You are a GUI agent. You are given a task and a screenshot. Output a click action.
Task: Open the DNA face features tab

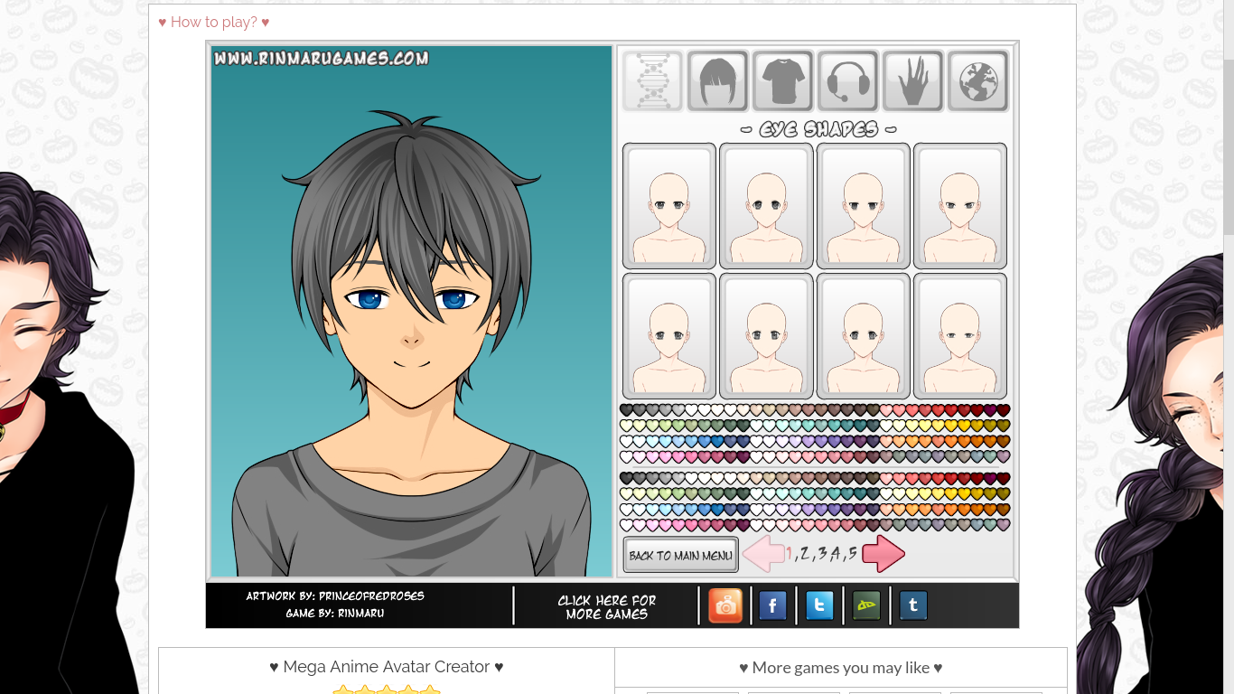click(652, 81)
